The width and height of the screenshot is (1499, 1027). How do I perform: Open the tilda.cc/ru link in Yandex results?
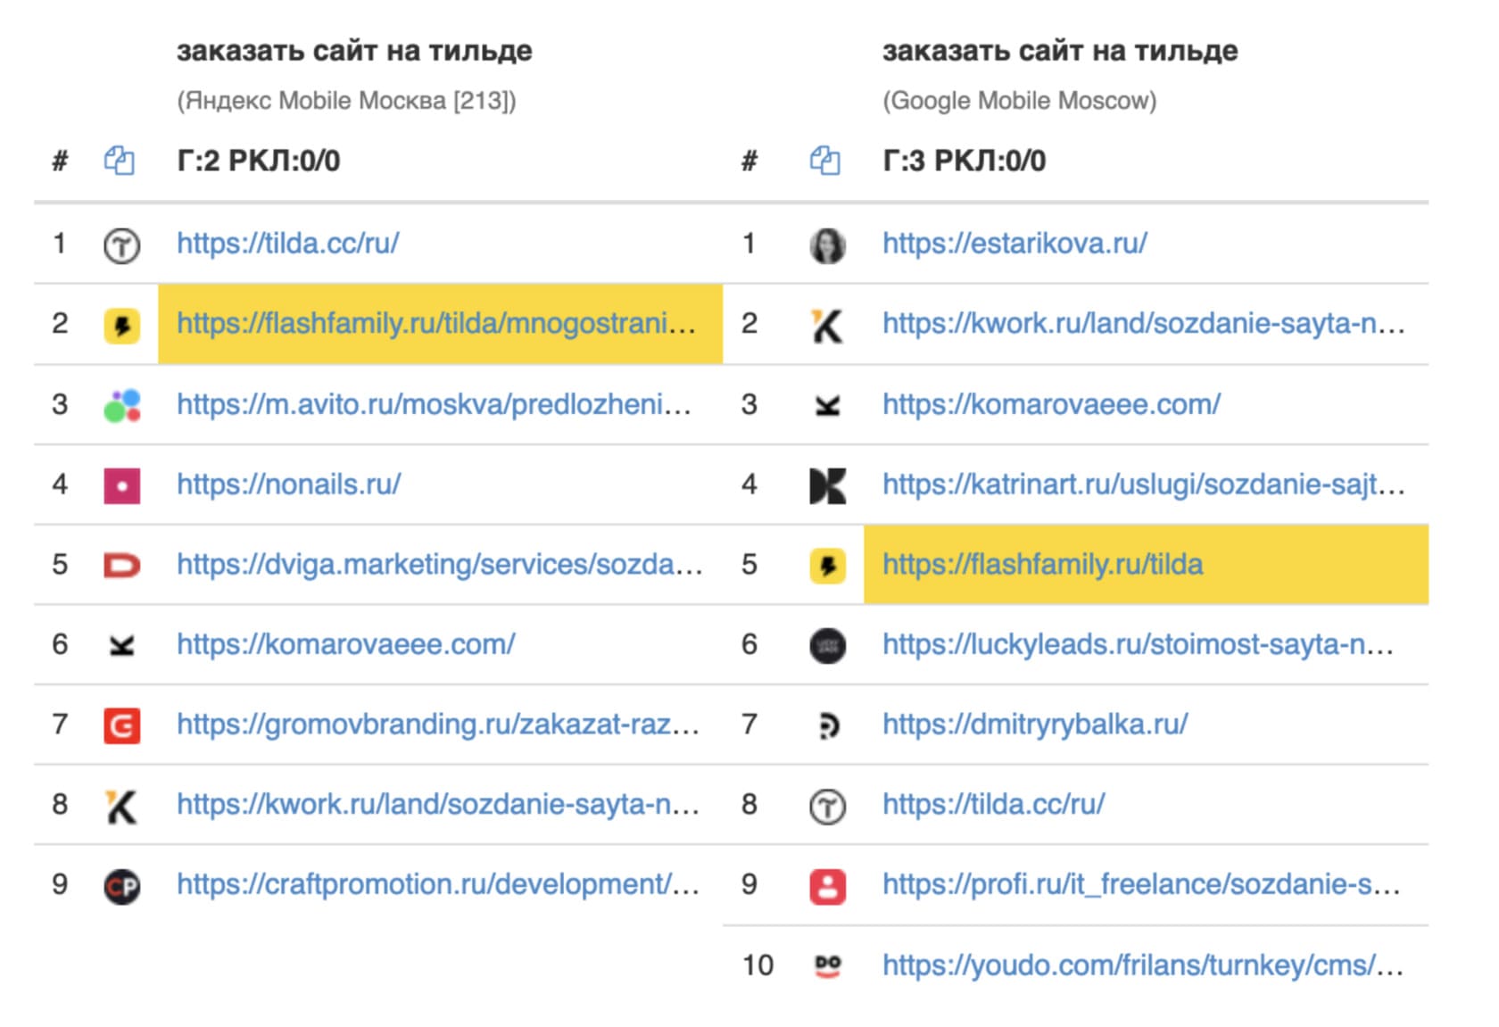coord(287,244)
